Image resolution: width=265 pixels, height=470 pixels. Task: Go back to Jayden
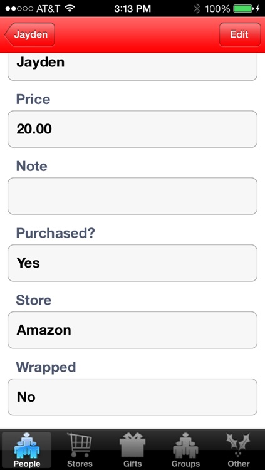point(29,34)
